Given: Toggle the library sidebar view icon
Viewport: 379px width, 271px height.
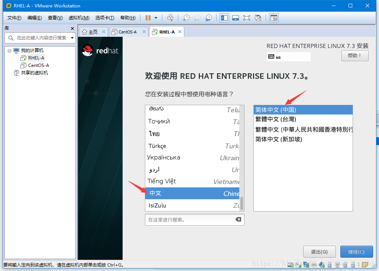Looking at the screenshot, I should [224, 18].
